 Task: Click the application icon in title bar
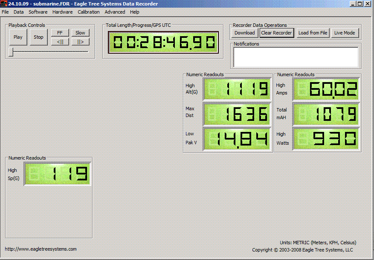(3, 3)
